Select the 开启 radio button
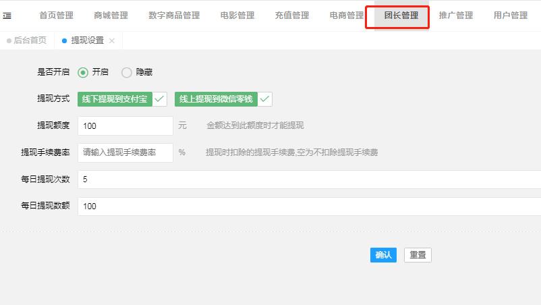The width and height of the screenshot is (541, 305). coord(83,72)
